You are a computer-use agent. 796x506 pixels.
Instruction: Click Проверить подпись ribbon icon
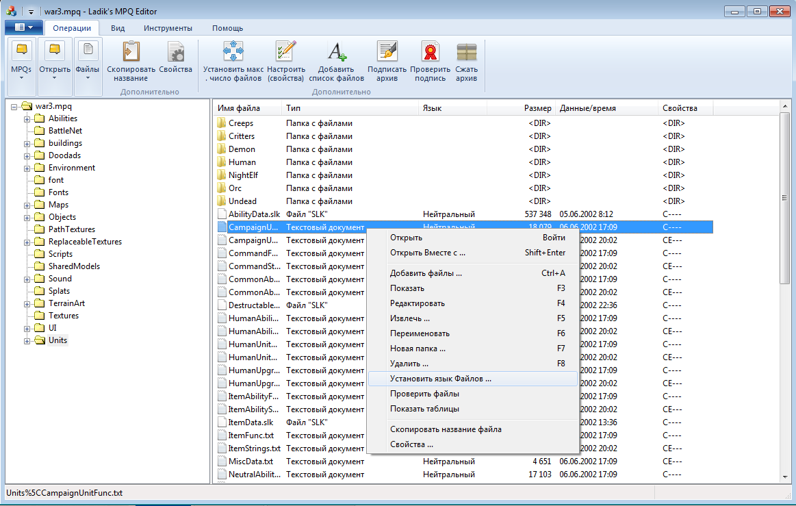(430, 61)
